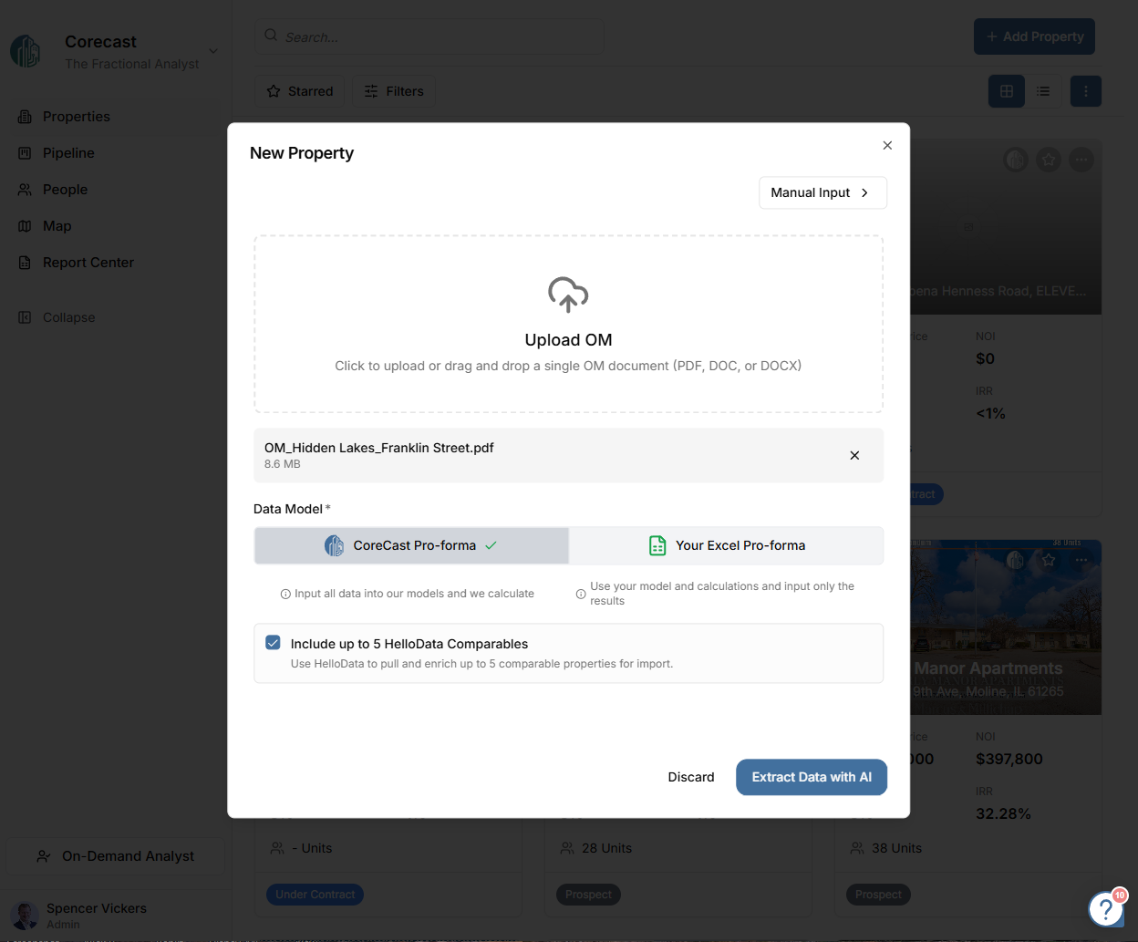Click the Corecast logo in sidebar
Screen dimensions: 1138x942
point(26,51)
